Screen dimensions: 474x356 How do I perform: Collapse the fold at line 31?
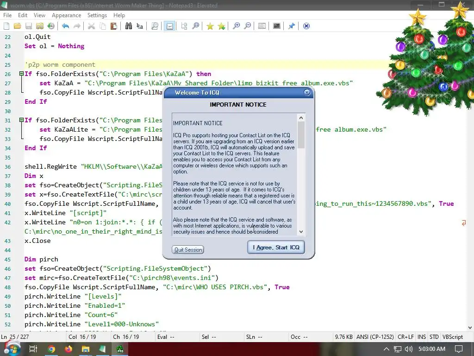tap(21, 120)
